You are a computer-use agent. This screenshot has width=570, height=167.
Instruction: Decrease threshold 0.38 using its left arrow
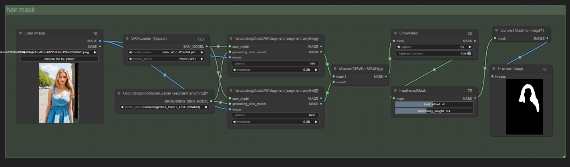pyautogui.click(x=234, y=70)
